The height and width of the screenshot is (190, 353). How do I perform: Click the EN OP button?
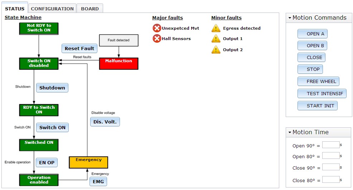pyautogui.click(x=47, y=162)
